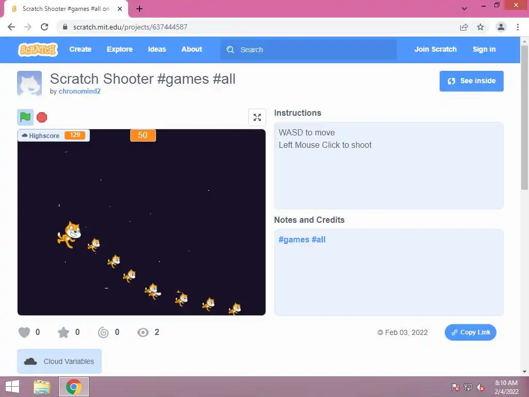This screenshot has height=397, width=529.
Task: Click the Action Center flag tray icon
Action: click(455, 387)
